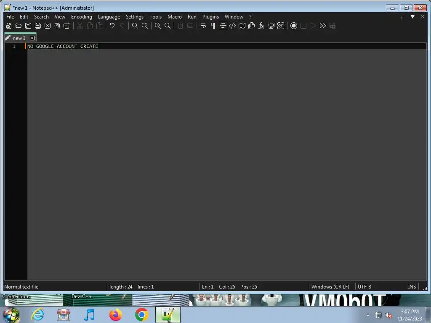
Task: Open the Function List fx icon
Action: 261,26
